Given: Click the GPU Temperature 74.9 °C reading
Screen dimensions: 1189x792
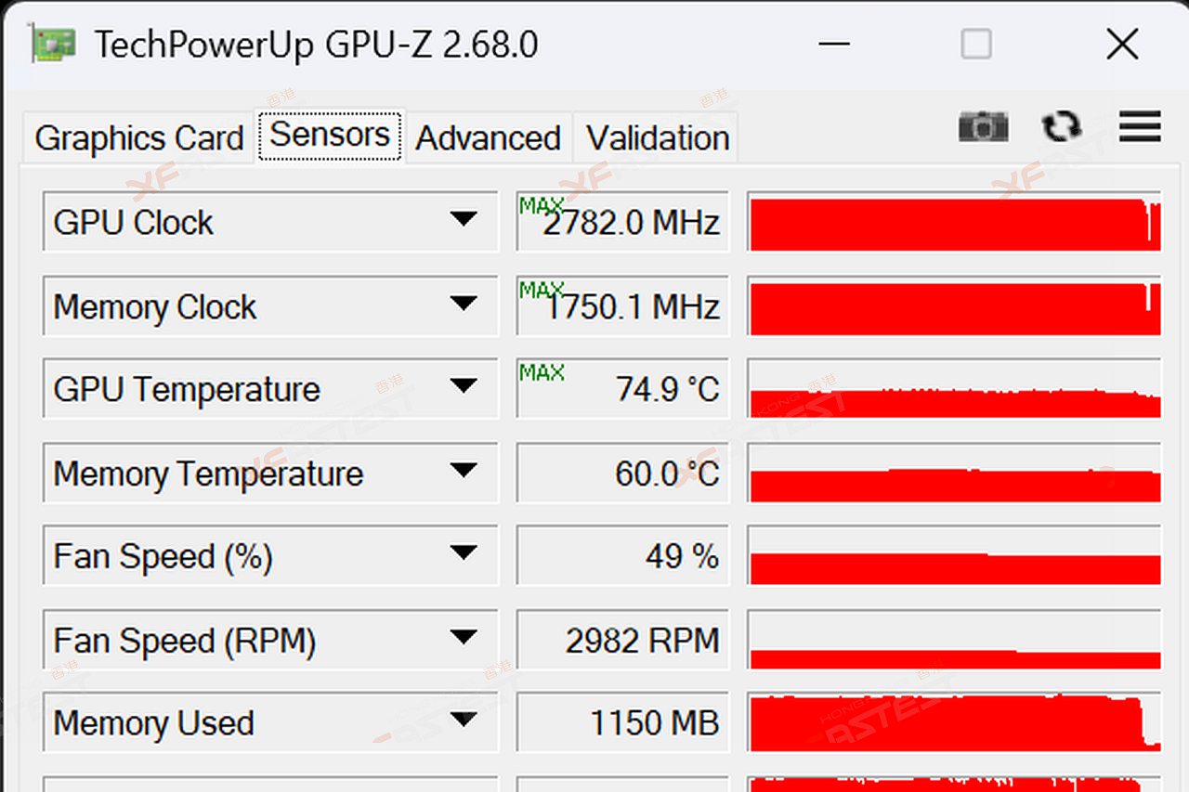Looking at the screenshot, I should tap(667, 389).
